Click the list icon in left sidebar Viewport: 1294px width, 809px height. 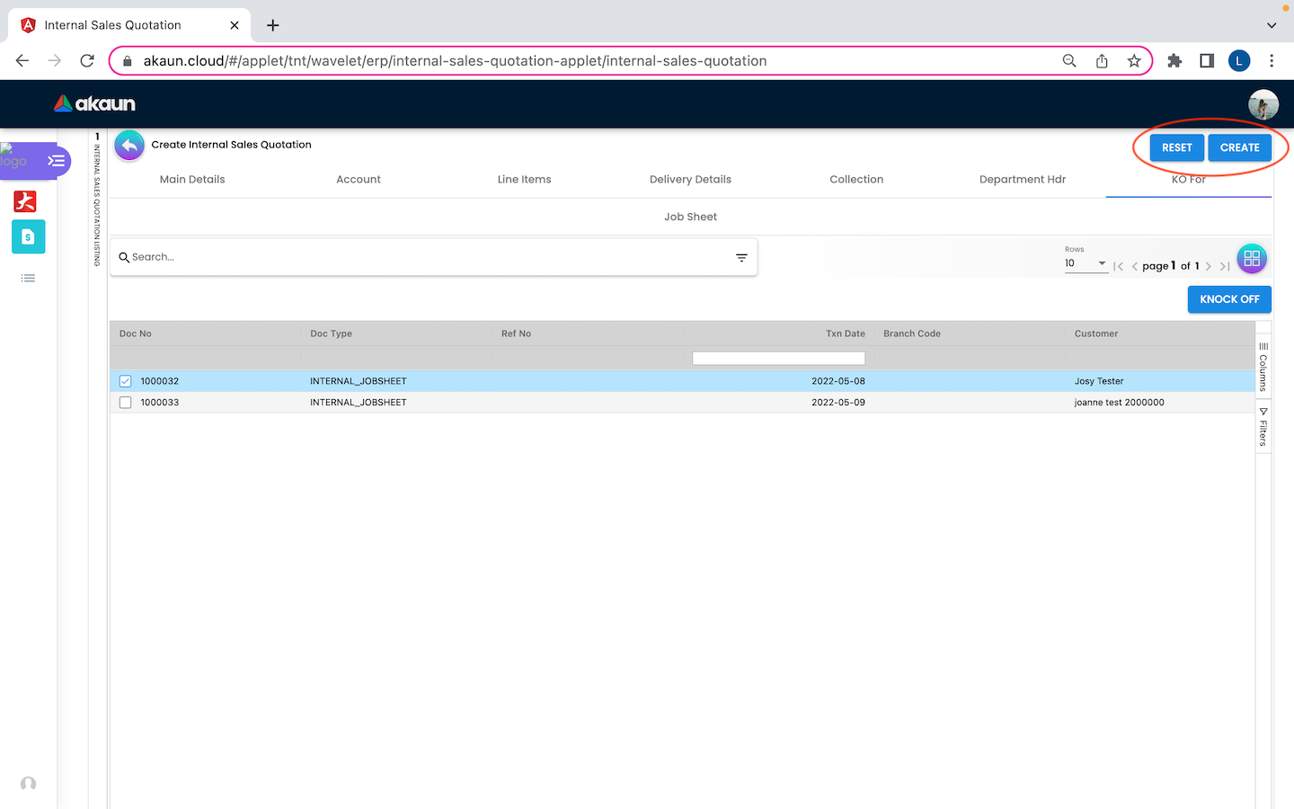pos(28,279)
